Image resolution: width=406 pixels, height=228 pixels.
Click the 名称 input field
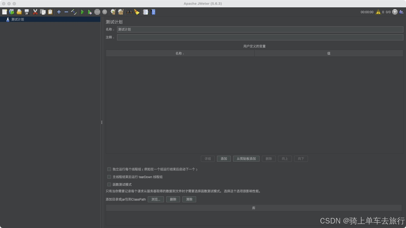click(260, 29)
